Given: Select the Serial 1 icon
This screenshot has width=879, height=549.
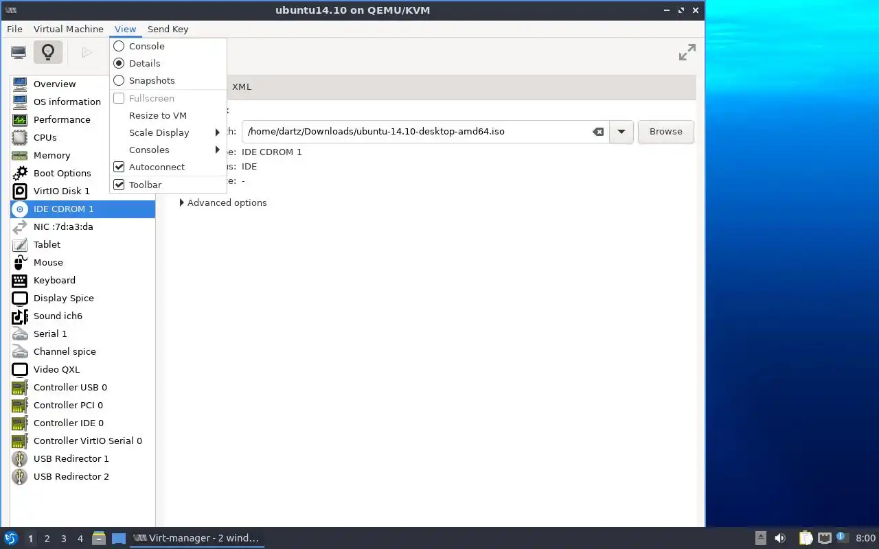Looking at the screenshot, I should tap(20, 334).
